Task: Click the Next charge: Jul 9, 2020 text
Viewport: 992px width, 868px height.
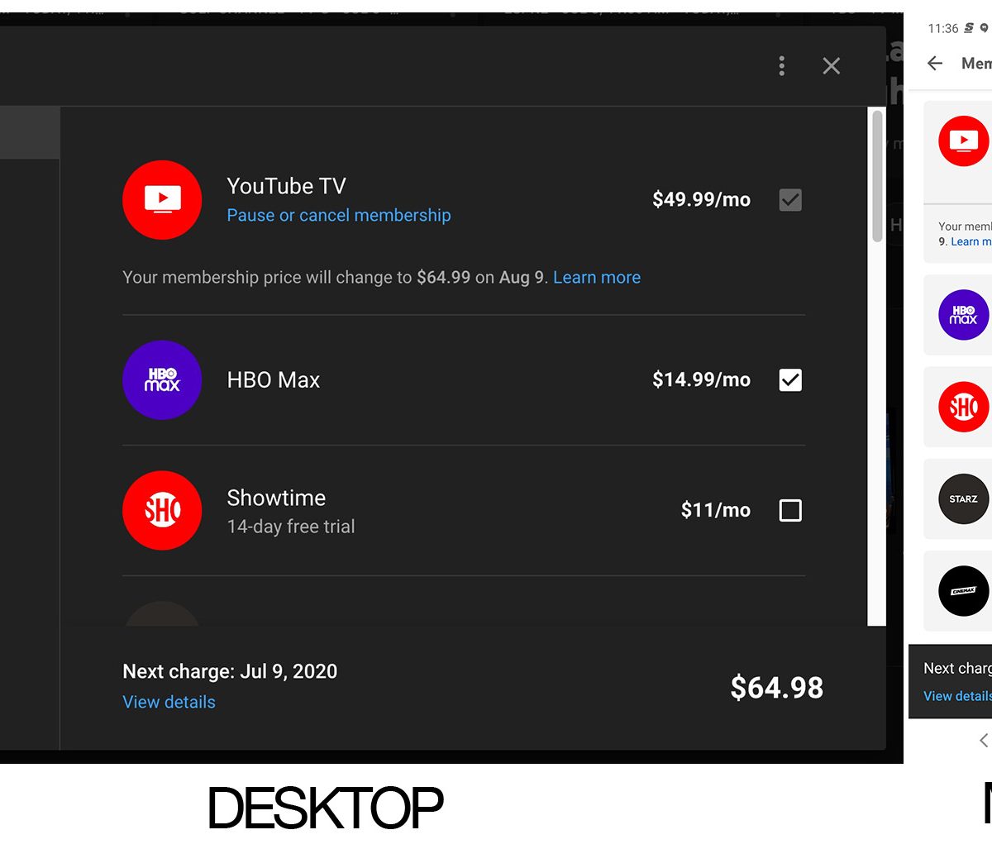Action: [x=230, y=671]
